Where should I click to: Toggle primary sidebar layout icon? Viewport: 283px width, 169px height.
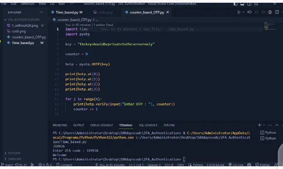click(236, 4)
